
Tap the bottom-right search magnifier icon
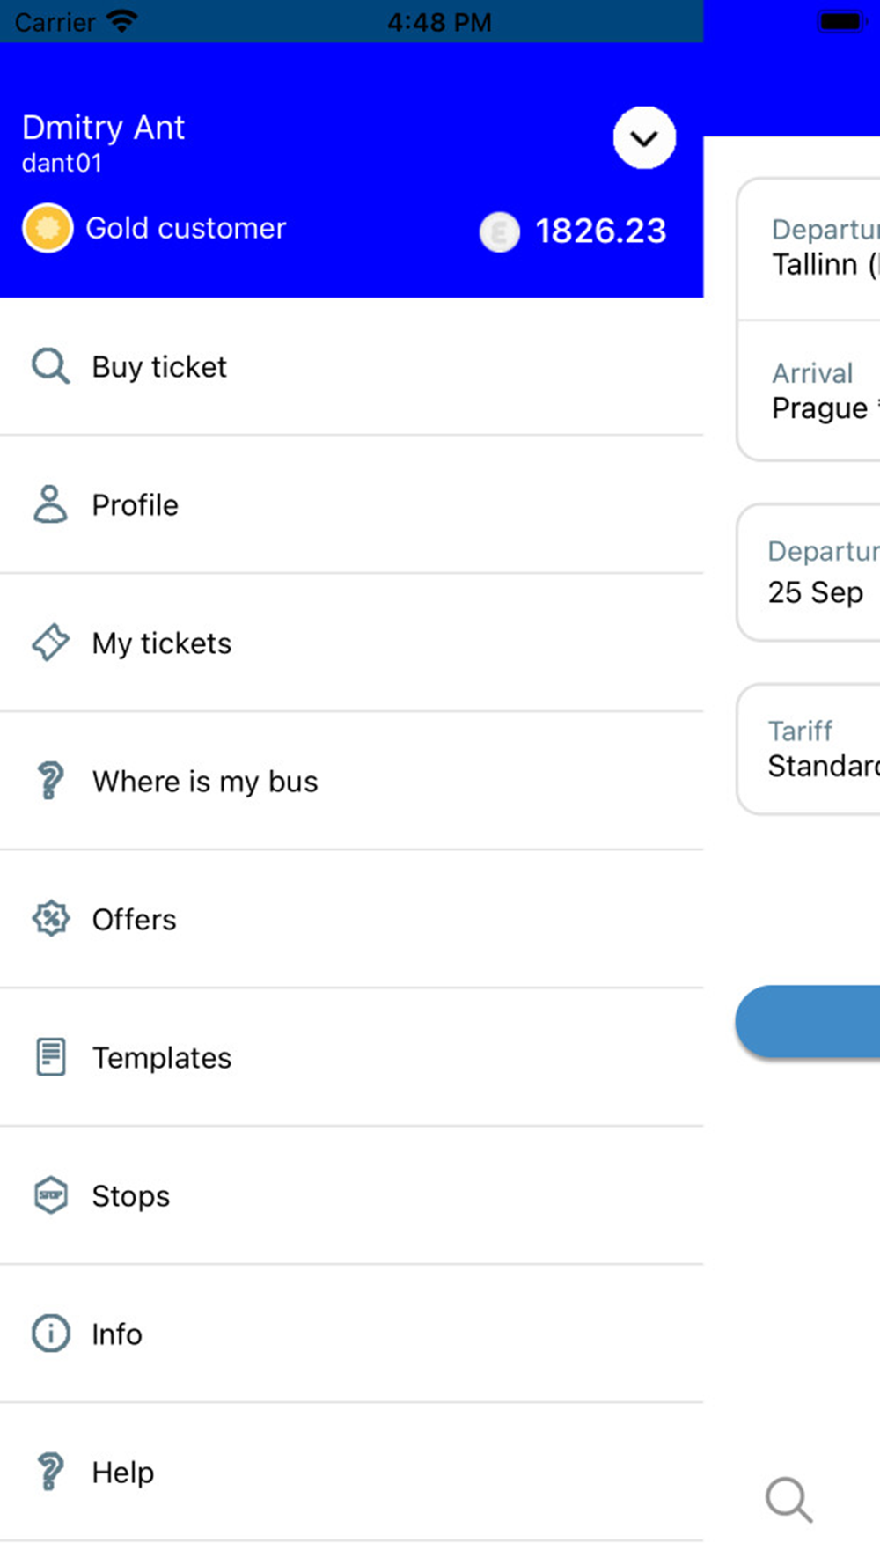click(788, 1500)
